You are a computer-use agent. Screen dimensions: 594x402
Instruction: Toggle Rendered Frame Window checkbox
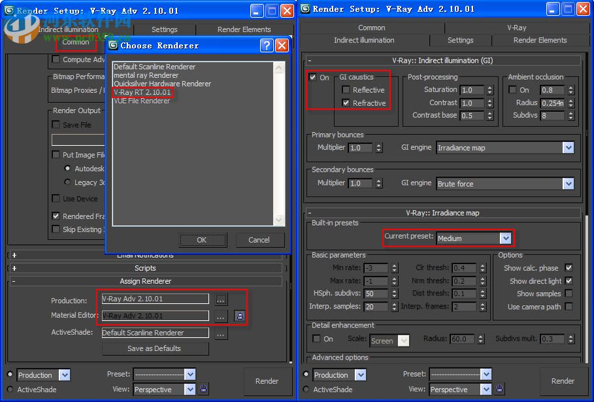point(56,216)
